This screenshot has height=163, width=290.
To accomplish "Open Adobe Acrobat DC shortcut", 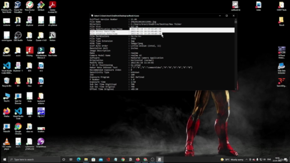I will 53,7.
